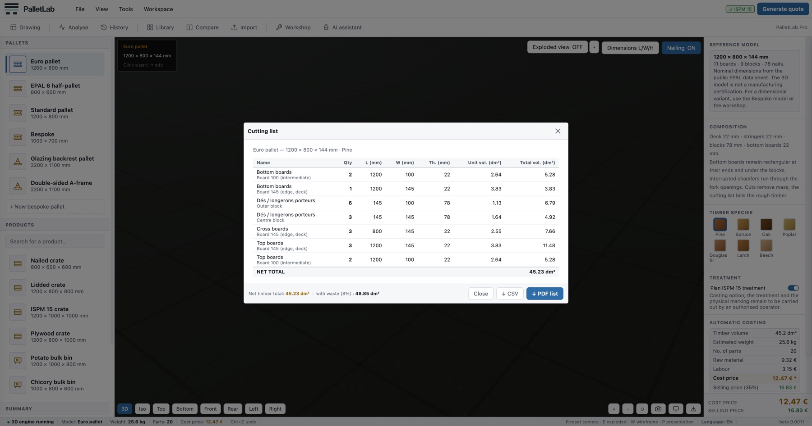Click the presentation screen icon
812x426 pixels.
676,409
